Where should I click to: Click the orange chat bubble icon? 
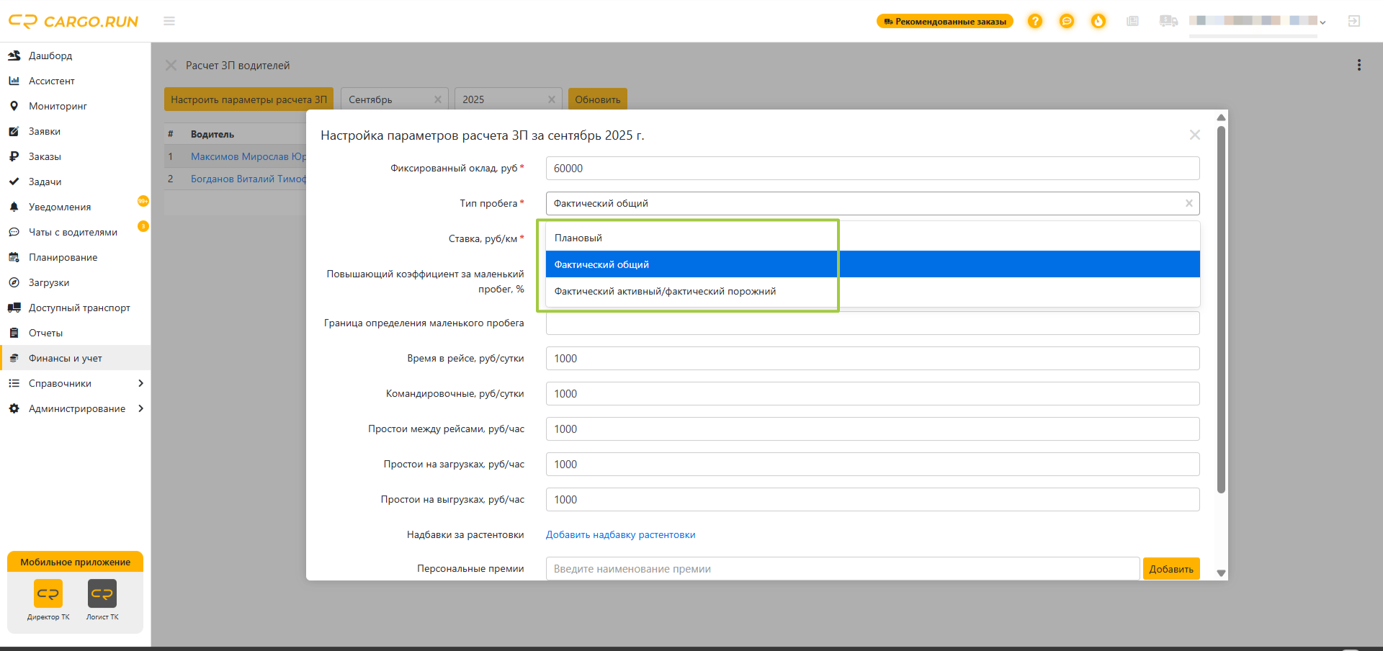[x=1067, y=22]
